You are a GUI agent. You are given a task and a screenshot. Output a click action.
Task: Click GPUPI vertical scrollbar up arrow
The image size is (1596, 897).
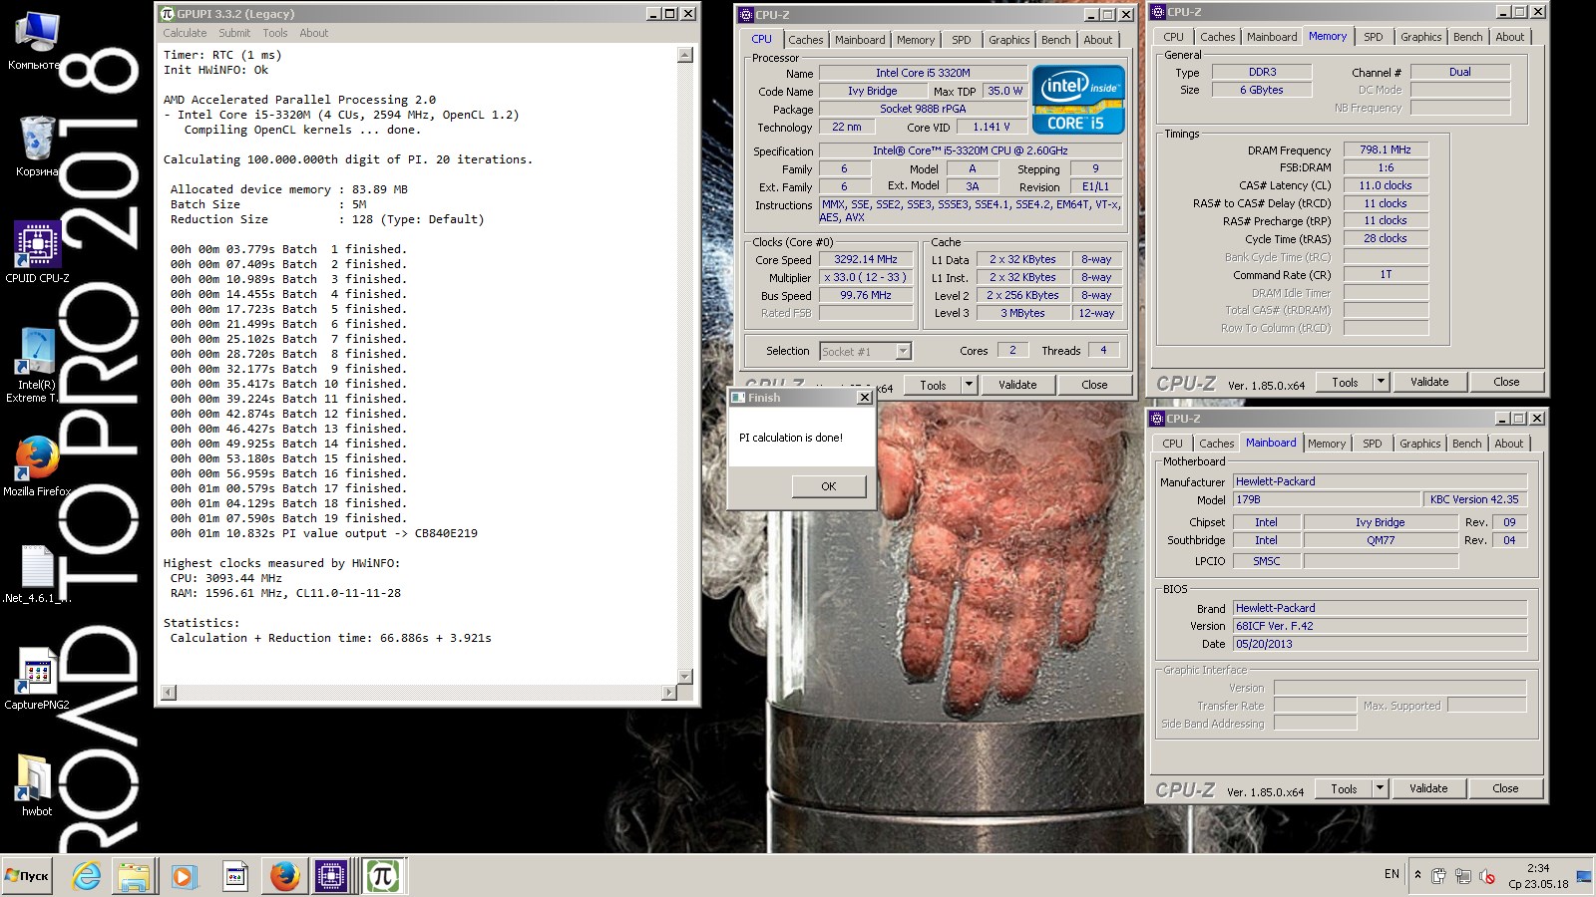click(684, 55)
